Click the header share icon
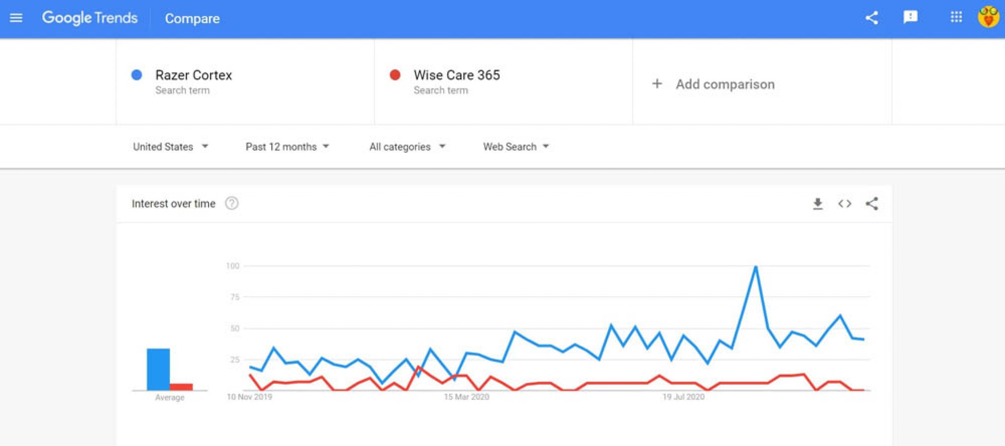This screenshot has height=446, width=1005. (x=872, y=18)
